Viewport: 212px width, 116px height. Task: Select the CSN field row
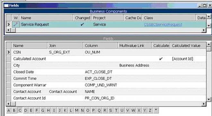pyautogui.click(x=109, y=52)
